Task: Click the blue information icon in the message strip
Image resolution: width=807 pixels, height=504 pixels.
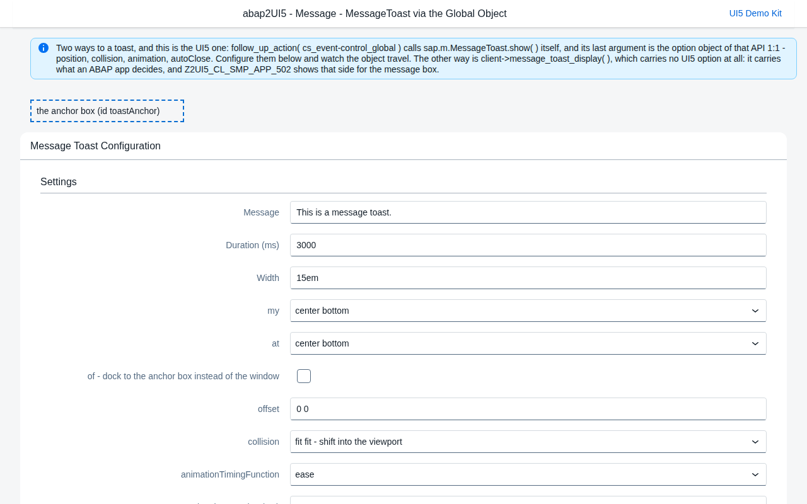Action: (x=44, y=48)
